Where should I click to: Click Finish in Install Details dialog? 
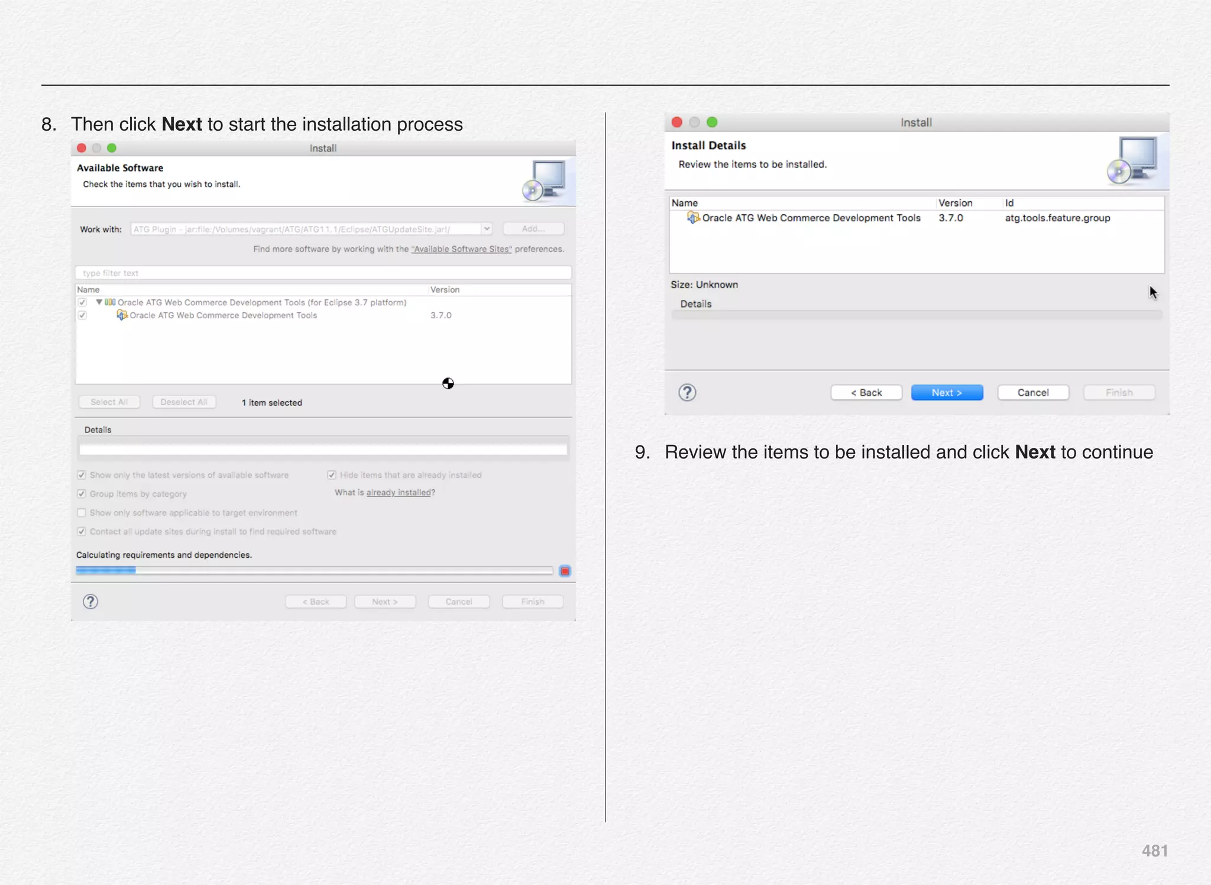pyautogui.click(x=1119, y=393)
